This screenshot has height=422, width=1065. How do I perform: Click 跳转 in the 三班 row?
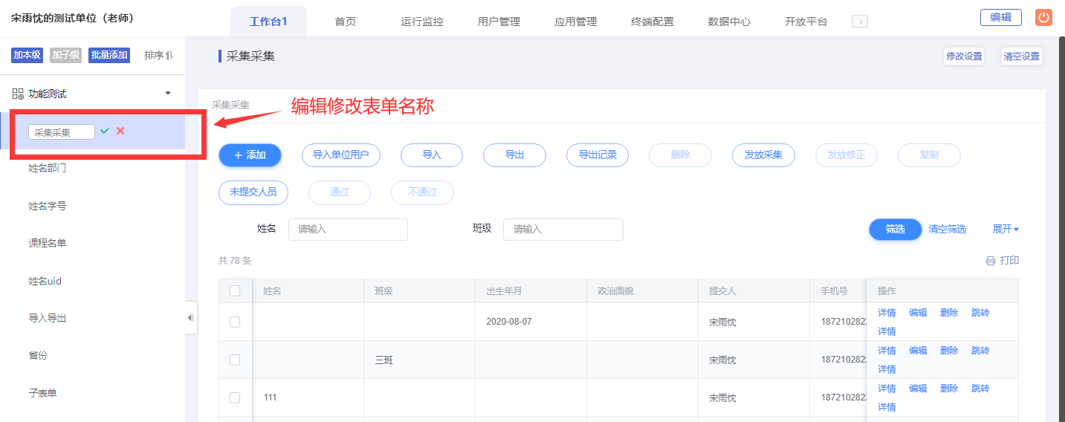coord(980,351)
